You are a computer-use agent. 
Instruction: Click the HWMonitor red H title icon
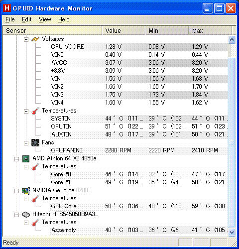pos(7,8)
